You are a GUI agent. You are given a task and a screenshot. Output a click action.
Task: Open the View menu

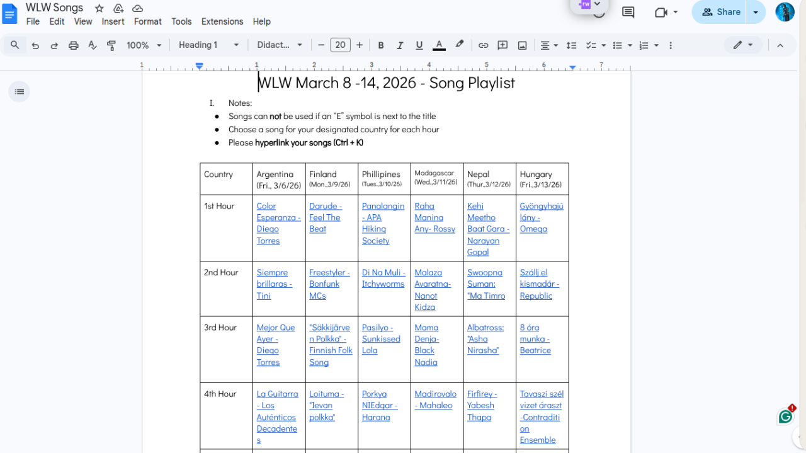tap(83, 21)
